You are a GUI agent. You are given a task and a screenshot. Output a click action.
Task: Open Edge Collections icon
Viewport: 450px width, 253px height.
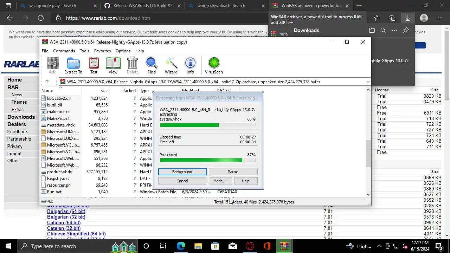point(392,18)
